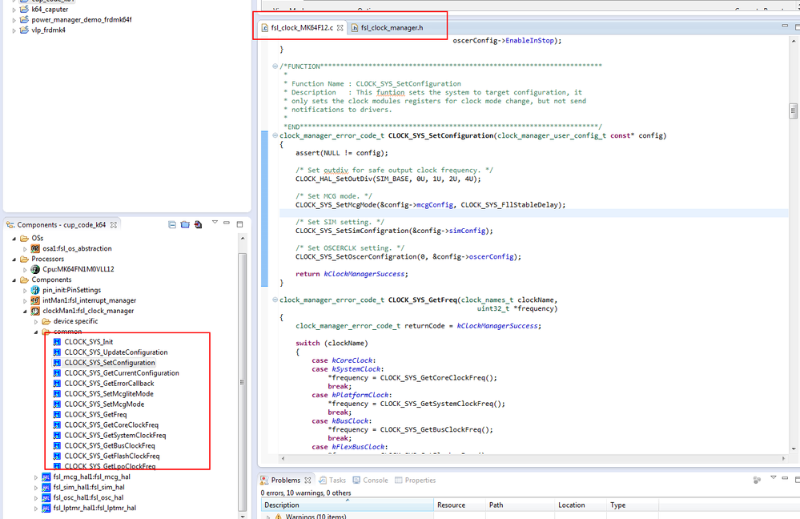This screenshot has width=800, height=519.
Task: Open k64_caputer project in explorer
Action: (x=50, y=9)
